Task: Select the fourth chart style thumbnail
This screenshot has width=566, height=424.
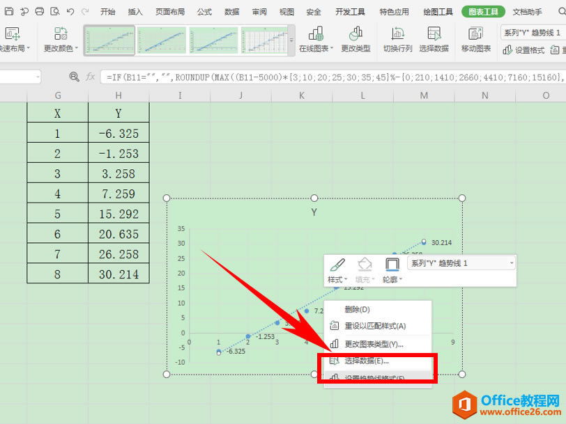Action: point(264,40)
